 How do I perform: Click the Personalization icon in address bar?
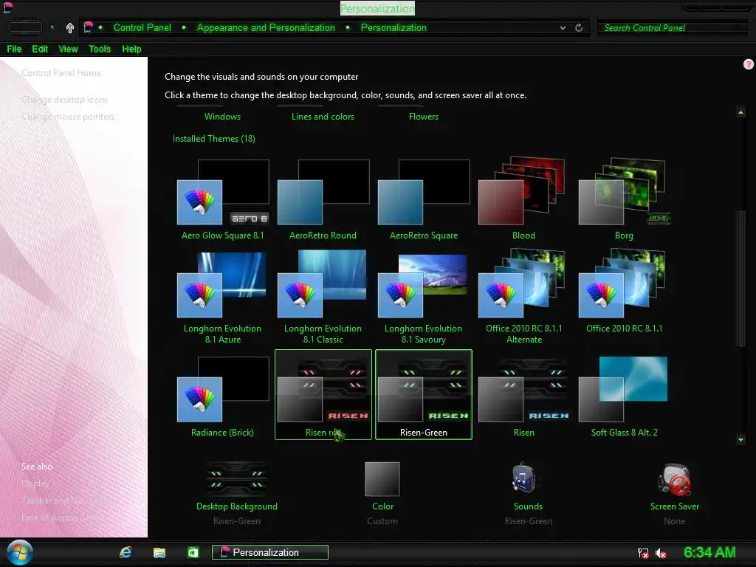click(x=88, y=27)
